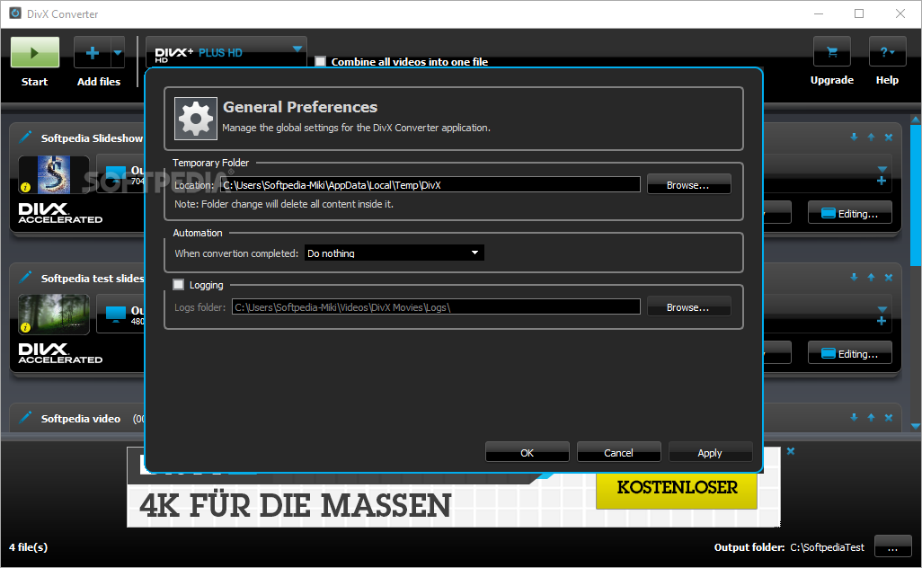922x568 pixels.
Task: Move Softpedia video item up
Action: coord(872,418)
